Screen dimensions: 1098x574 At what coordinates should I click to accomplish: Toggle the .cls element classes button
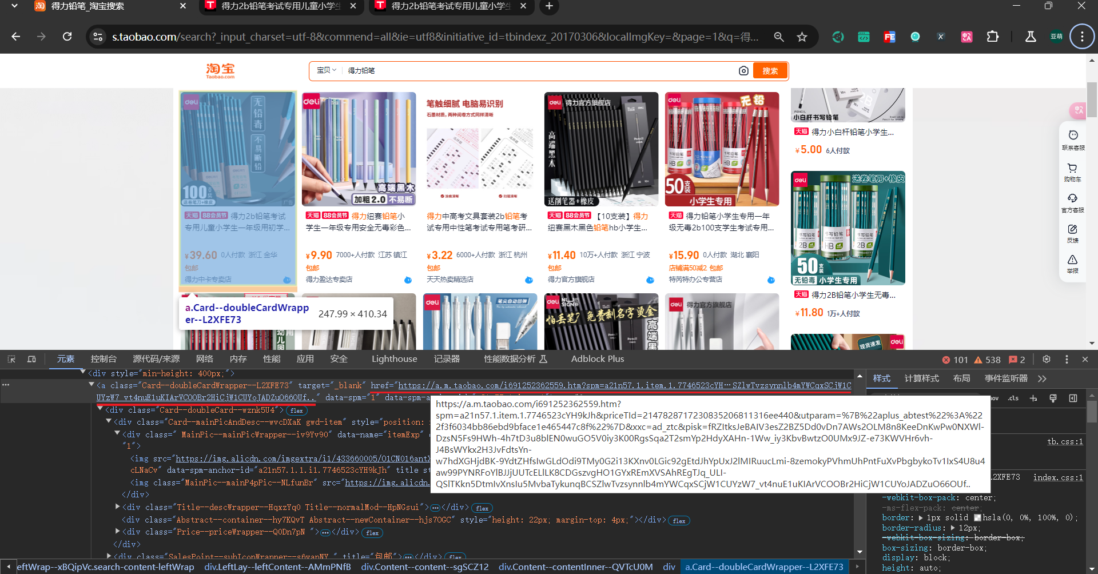coord(1013,398)
